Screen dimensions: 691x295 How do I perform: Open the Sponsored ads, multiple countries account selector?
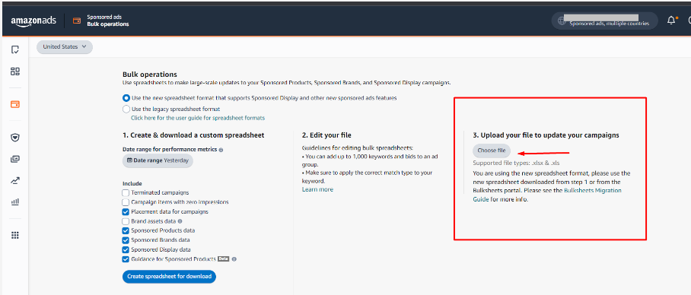tap(604, 21)
